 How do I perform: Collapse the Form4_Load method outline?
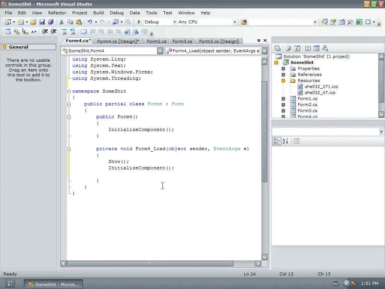69,149
